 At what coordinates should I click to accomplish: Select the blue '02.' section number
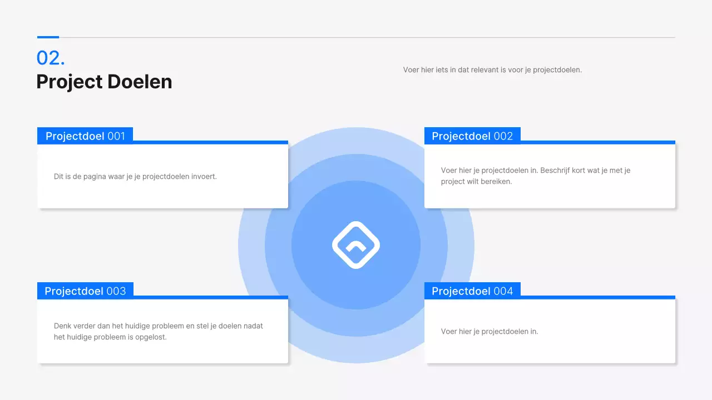click(50, 58)
